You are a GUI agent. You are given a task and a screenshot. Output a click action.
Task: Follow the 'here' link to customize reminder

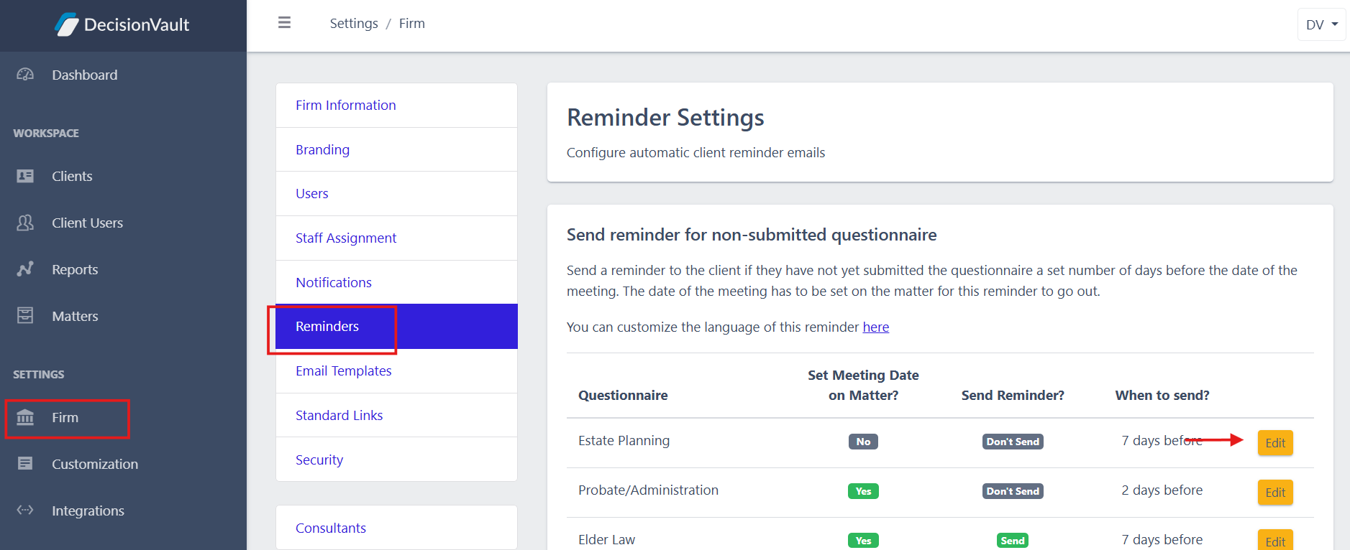875,327
